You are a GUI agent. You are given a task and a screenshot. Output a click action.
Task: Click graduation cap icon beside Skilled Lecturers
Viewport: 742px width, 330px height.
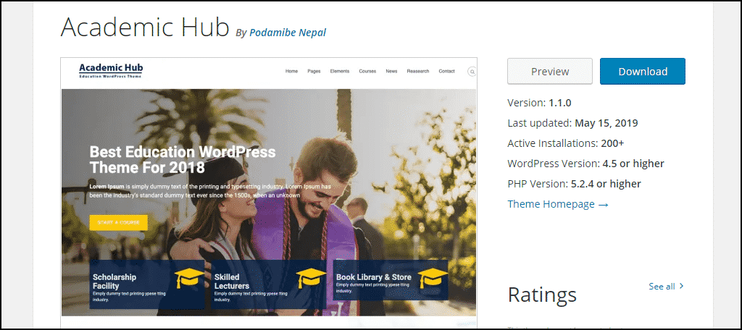[312, 279]
